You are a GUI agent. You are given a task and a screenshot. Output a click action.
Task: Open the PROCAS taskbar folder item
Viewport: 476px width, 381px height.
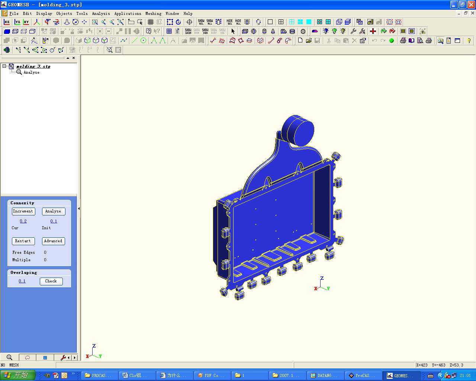click(99, 375)
